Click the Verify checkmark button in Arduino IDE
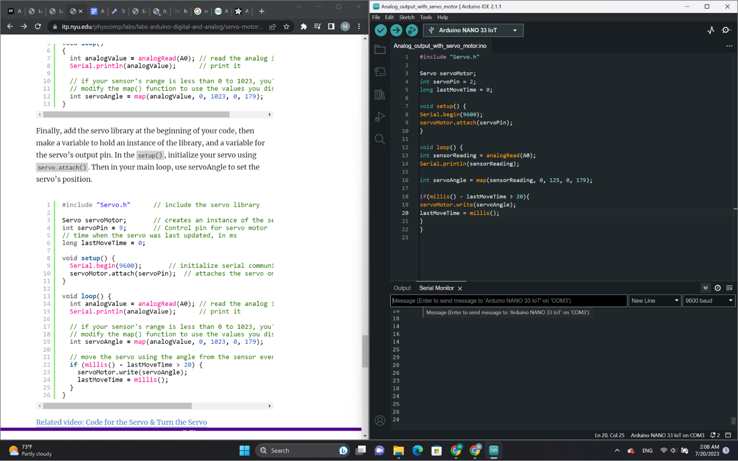 point(381,30)
